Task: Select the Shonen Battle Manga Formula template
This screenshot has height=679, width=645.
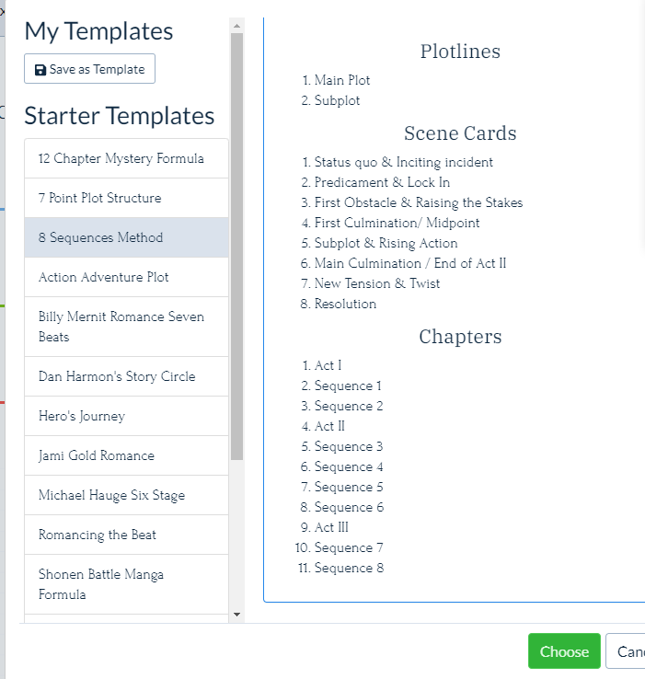Action: pyautogui.click(x=126, y=584)
